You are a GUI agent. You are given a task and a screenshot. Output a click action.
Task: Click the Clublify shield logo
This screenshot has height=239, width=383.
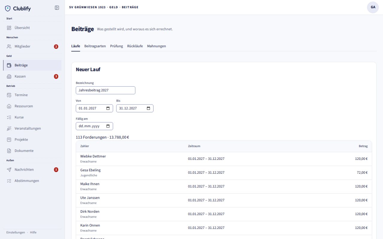[x=8, y=8]
